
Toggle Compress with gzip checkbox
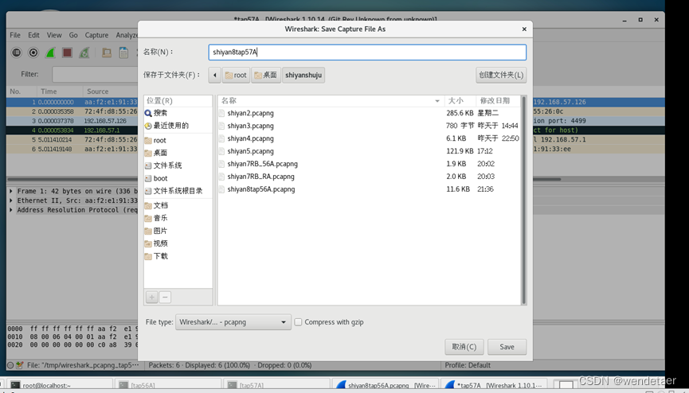click(298, 322)
